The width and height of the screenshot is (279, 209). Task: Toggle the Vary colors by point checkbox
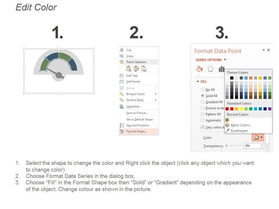point(203,127)
